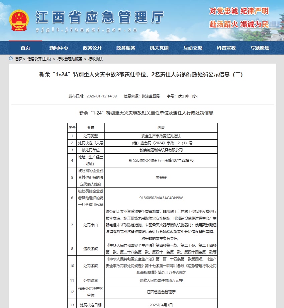Click the article headline about 新余 "1•24" fire
Viewport: 284px width, 308px height.
pos(142,75)
